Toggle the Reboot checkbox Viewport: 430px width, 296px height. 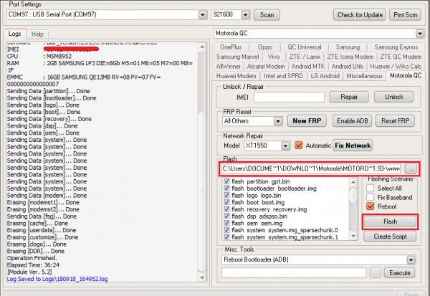[371, 206]
